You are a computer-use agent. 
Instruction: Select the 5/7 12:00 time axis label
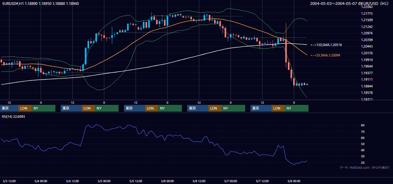tap(262, 181)
